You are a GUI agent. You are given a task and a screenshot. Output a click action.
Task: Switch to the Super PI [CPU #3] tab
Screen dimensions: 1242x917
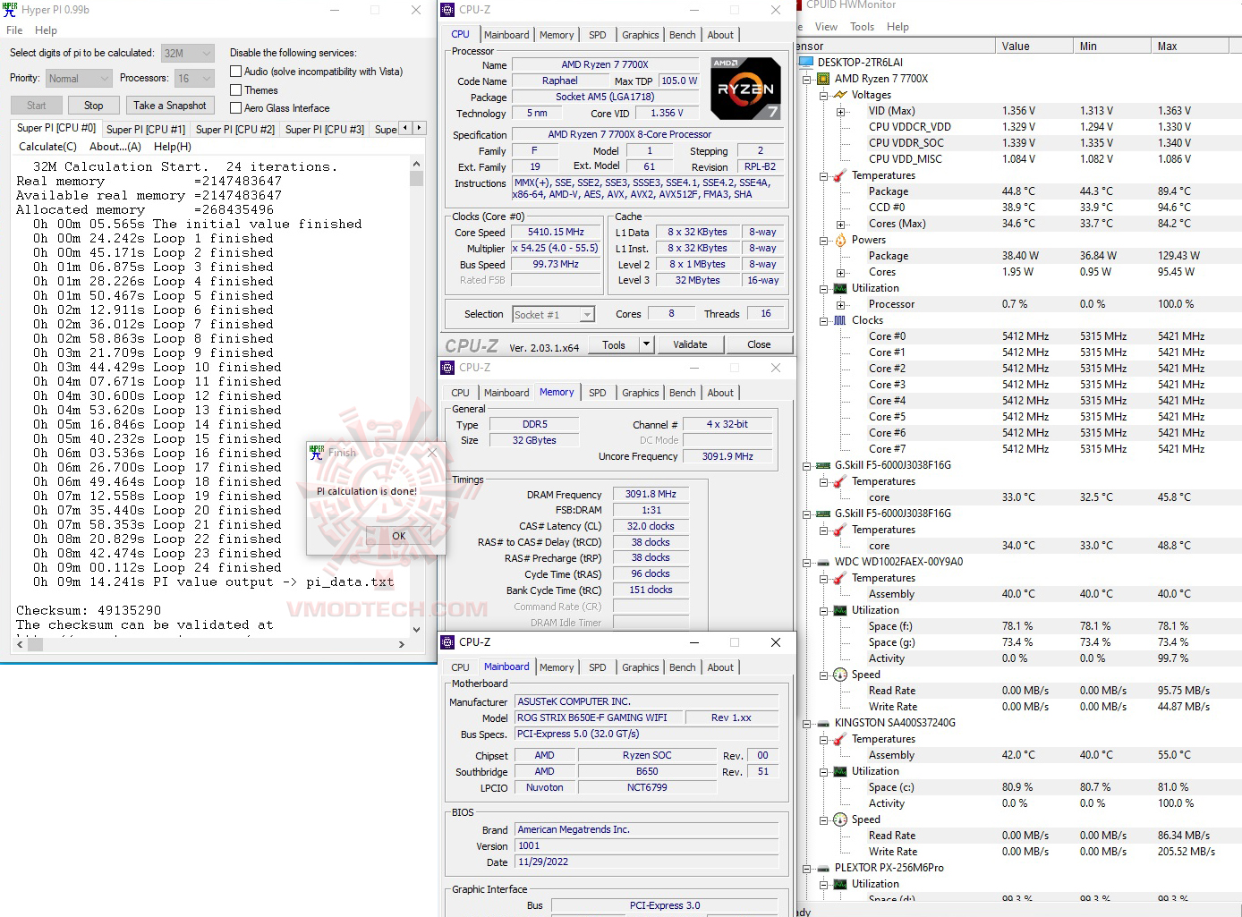(x=325, y=130)
